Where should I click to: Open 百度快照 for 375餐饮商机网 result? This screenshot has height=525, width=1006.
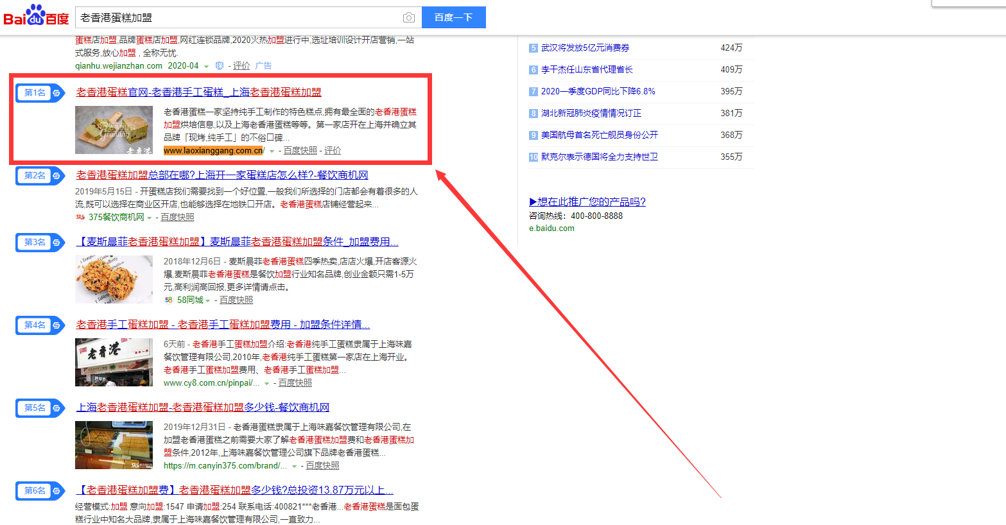tap(177, 217)
